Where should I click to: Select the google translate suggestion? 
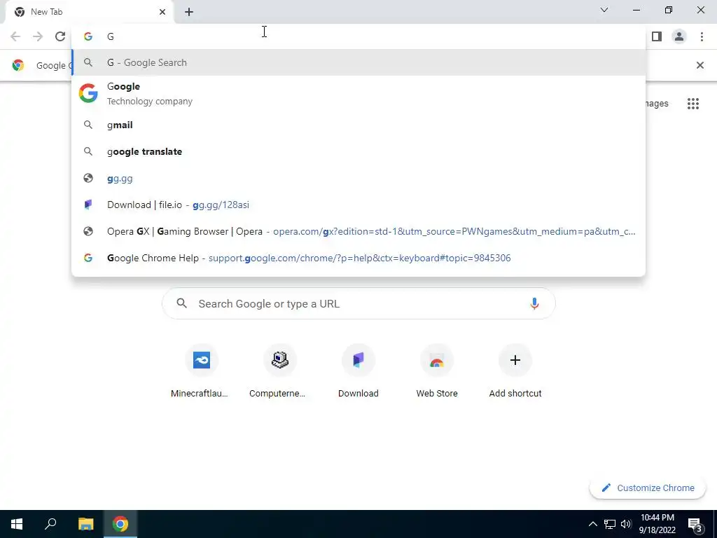click(358, 151)
